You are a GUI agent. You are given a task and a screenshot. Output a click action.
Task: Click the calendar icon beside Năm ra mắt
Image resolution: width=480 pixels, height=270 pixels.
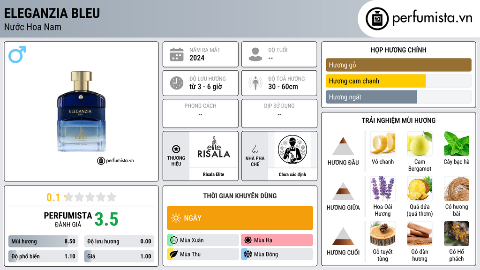tap(177, 54)
